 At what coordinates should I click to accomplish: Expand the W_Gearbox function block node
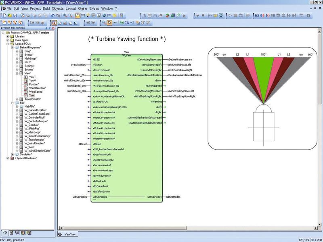[x=17, y=125]
